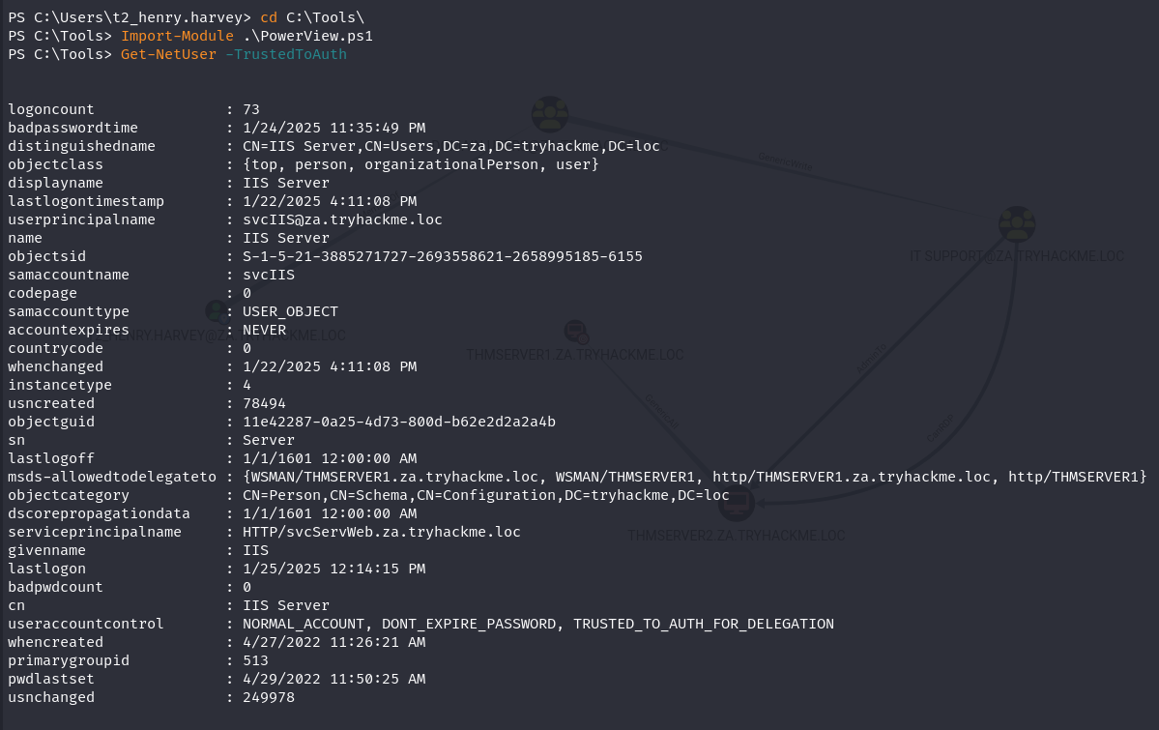This screenshot has width=1159, height=730.
Task: Click the objectguid value
Action: click(x=399, y=422)
